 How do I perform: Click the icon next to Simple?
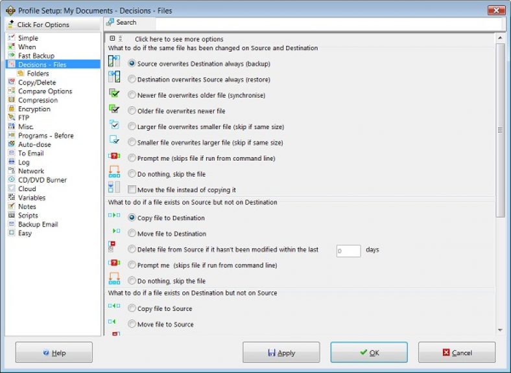(x=12, y=38)
